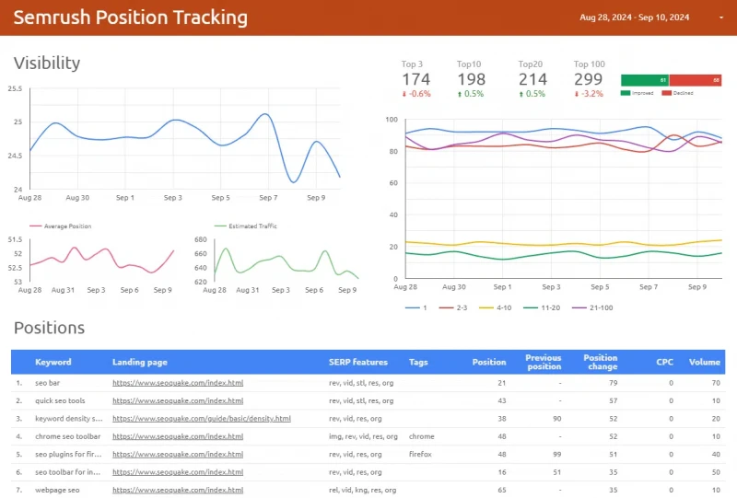The width and height of the screenshot is (737, 498).
Task: Click the red Declined bar segment
Action: click(x=696, y=80)
